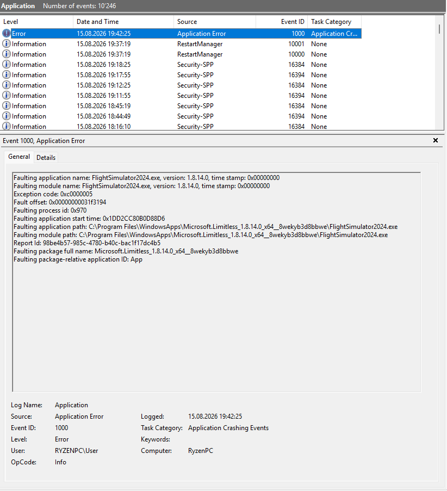Click the Faulting application start time line
The width and height of the screenshot is (447, 491).
point(89,219)
